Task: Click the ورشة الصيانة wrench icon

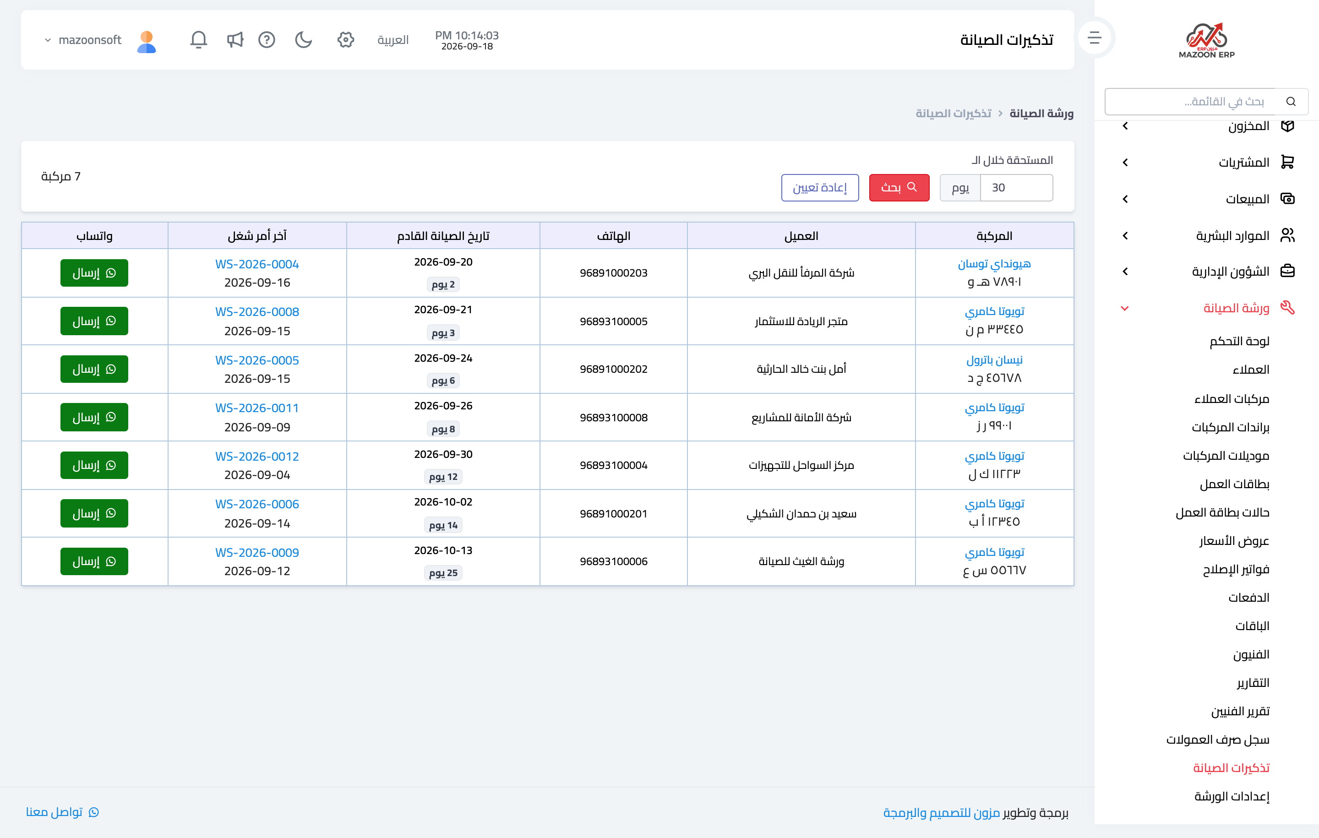Action: click(x=1287, y=308)
